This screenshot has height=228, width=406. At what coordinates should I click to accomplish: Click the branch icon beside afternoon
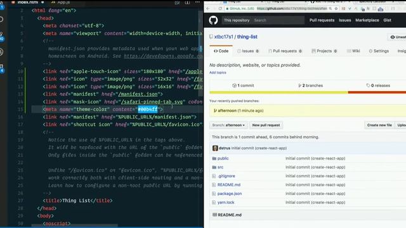215,111
